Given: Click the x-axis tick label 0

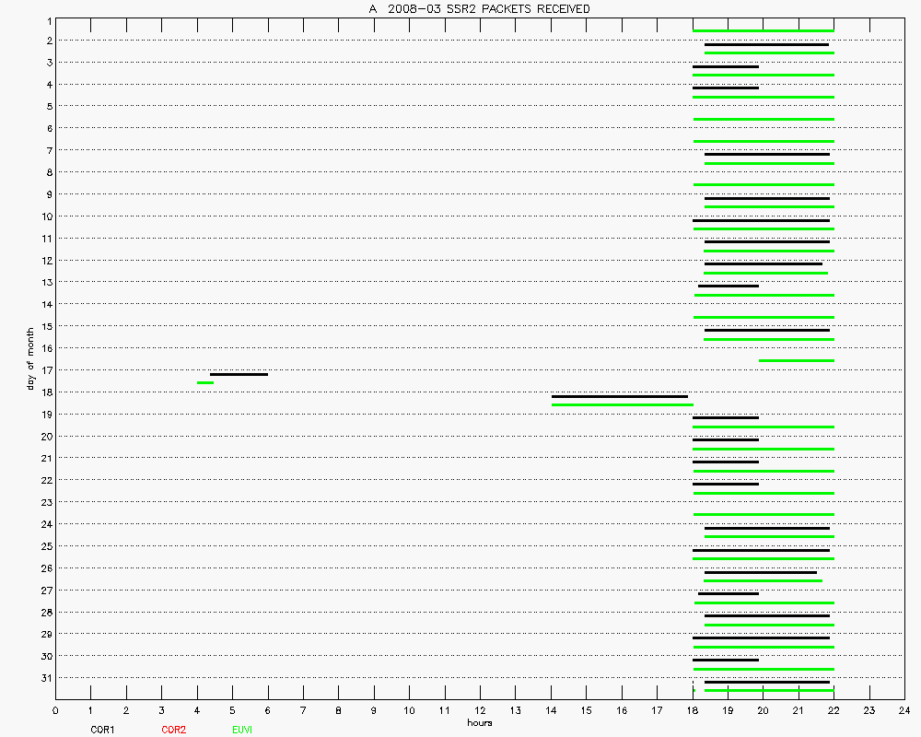Looking at the screenshot, I should pyautogui.click(x=55, y=711).
